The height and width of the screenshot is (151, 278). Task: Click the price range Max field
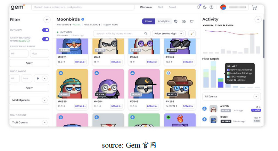[27, 78]
